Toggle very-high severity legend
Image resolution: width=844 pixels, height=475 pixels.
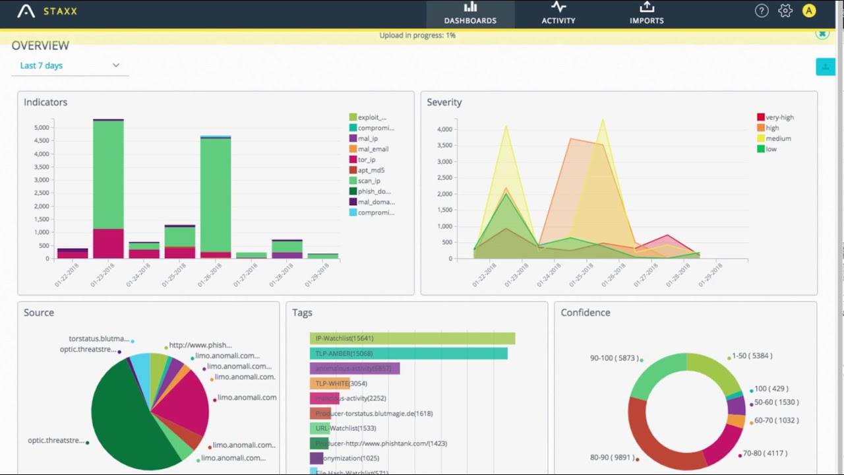coord(775,117)
